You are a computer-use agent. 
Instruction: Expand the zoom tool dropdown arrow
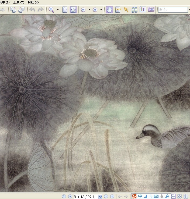(58, 10)
